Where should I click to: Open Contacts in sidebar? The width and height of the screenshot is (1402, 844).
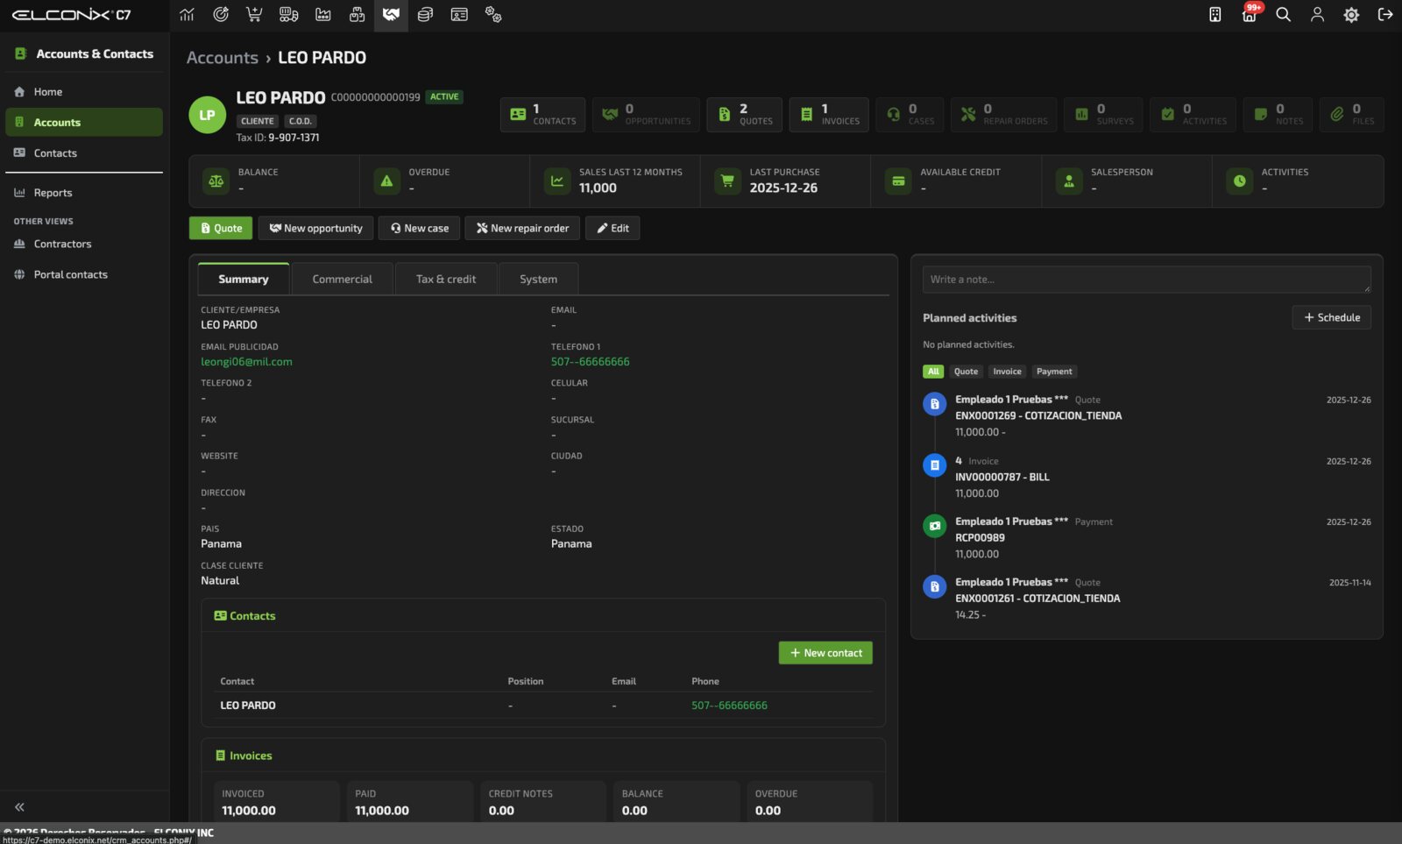(84, 153)
